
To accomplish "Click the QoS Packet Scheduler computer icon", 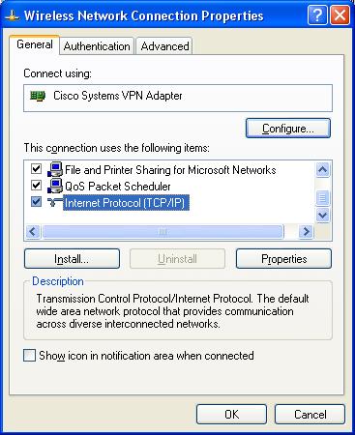I will (x=55, y=186).
